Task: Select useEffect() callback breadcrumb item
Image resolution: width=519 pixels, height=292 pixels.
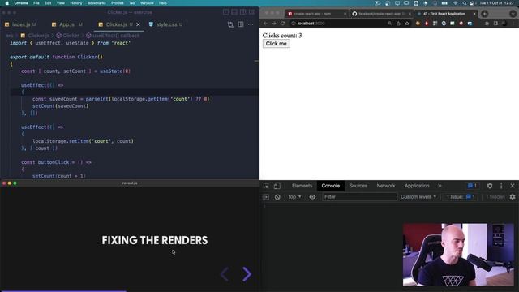Action: click(x=113, y=36)
